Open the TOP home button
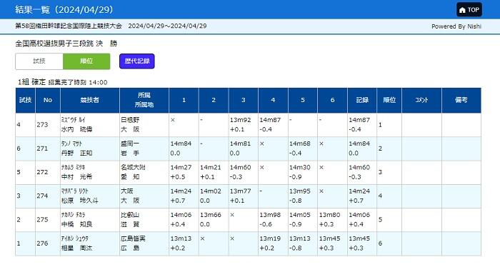 [x=469, y=10]
